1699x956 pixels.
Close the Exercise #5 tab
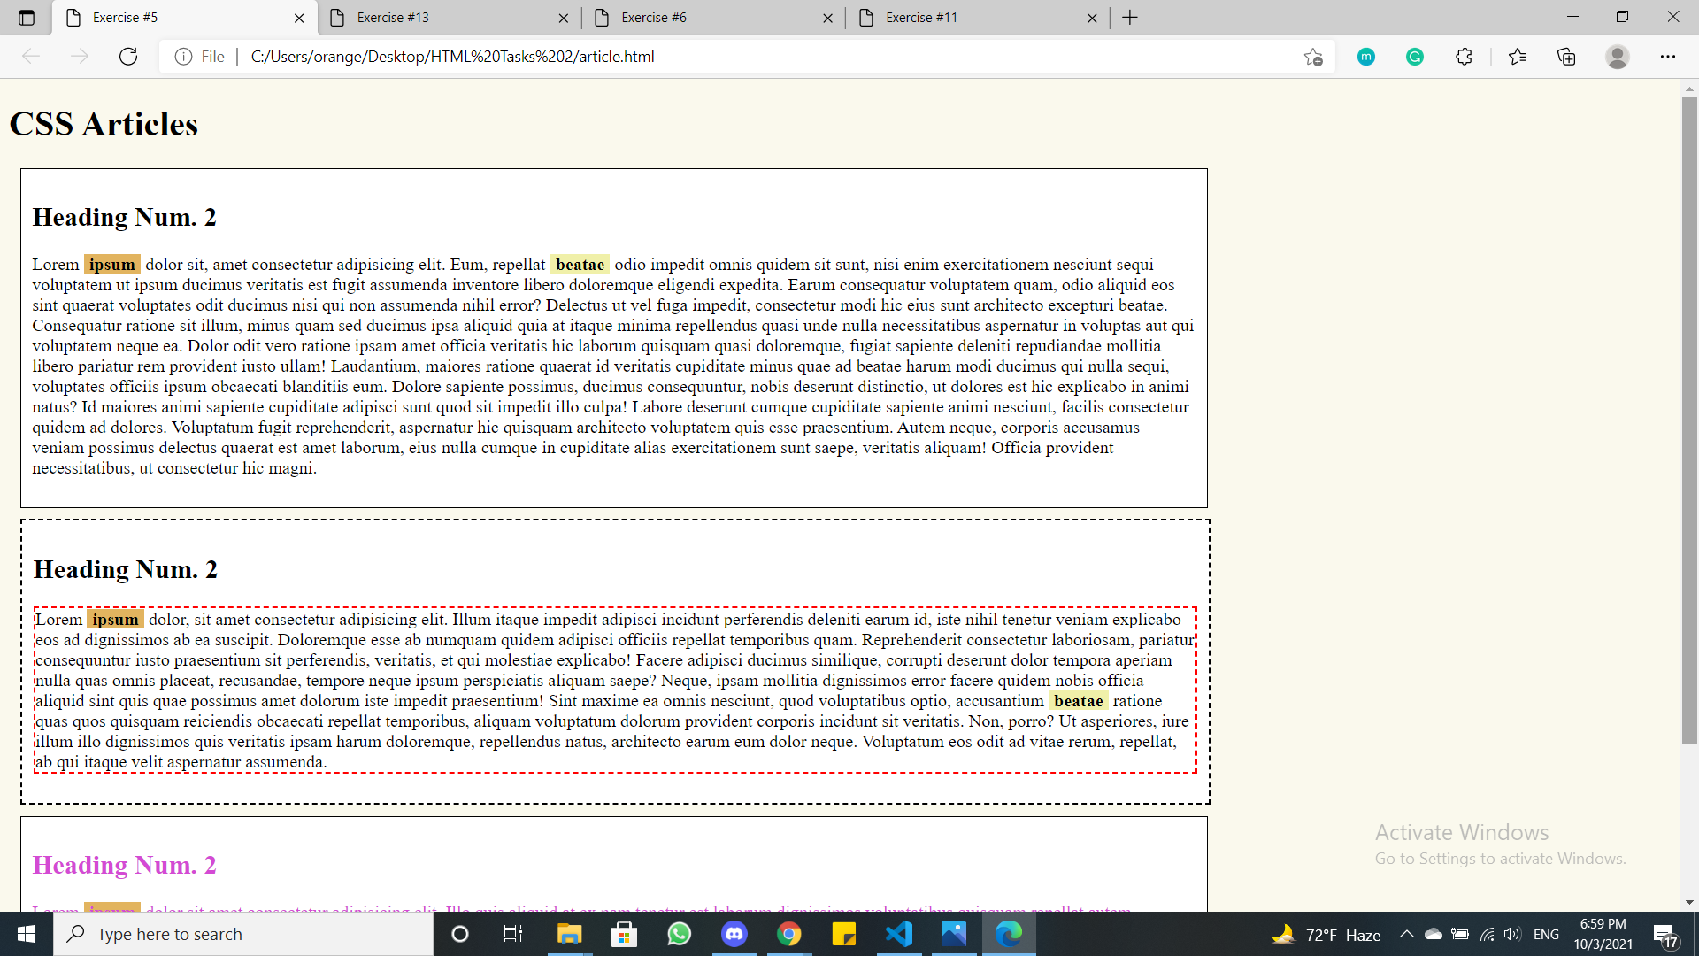click(x=299, y=18)
